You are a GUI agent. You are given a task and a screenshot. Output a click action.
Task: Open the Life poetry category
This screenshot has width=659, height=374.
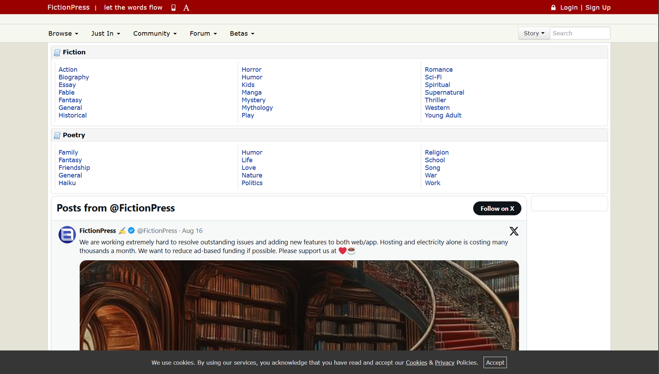point(247,160)
